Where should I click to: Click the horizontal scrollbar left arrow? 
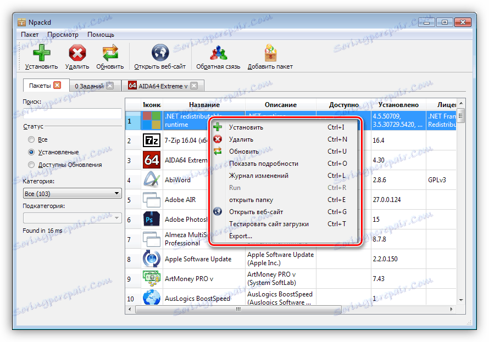click(130, 309)
